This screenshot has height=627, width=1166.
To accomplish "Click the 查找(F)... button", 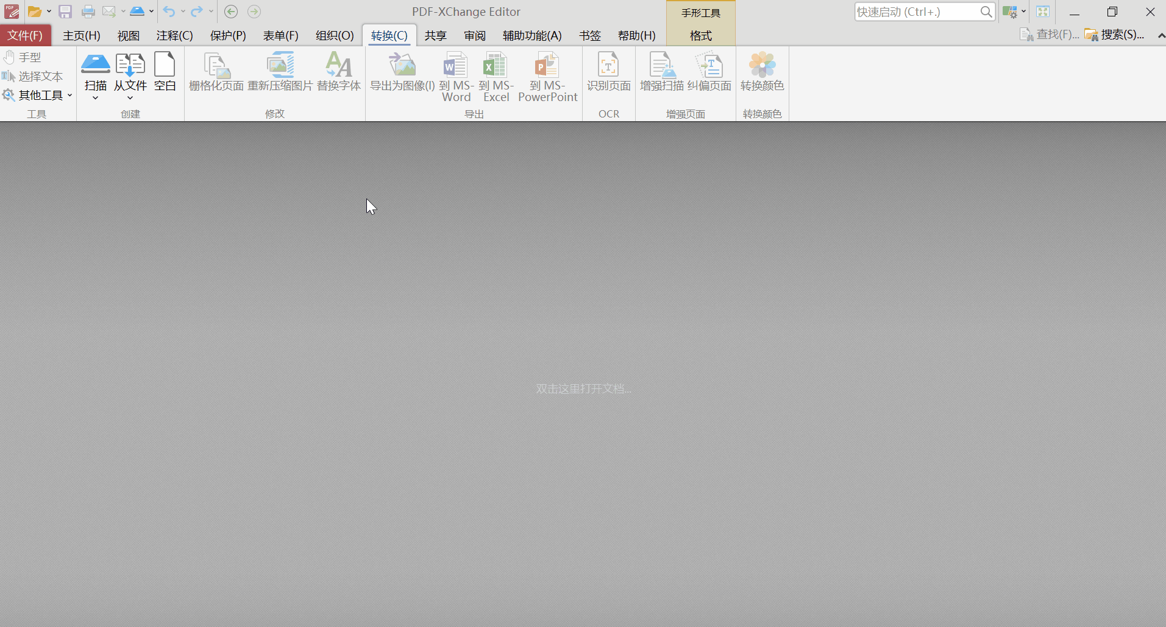I will [x=1050, y=35].
